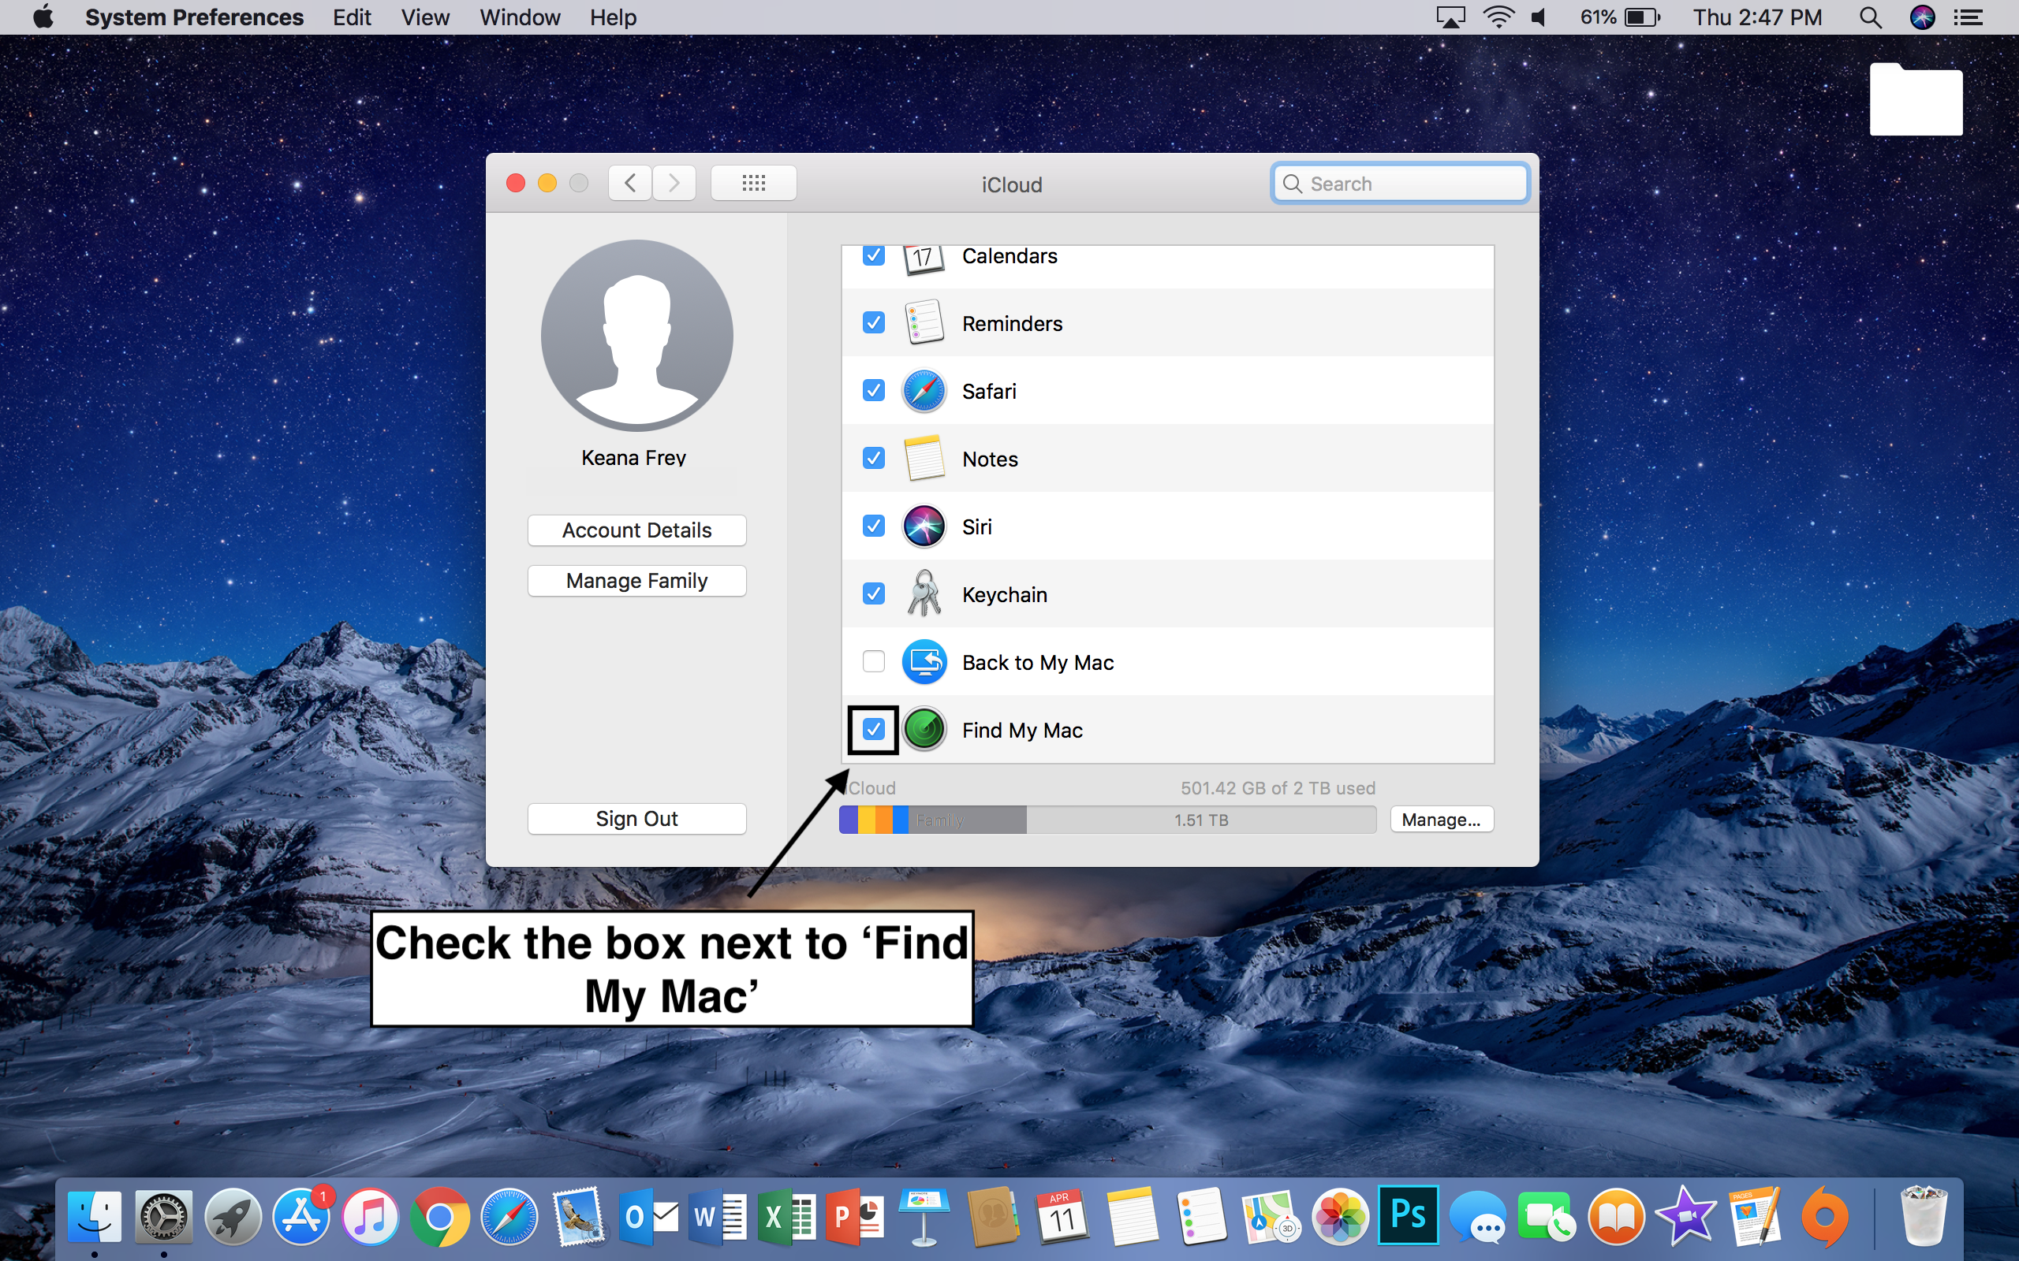The height and width of the screenshot is (1261, 2019).
Task: Open Photoshop in Dock
Action: [1409, 1214]
